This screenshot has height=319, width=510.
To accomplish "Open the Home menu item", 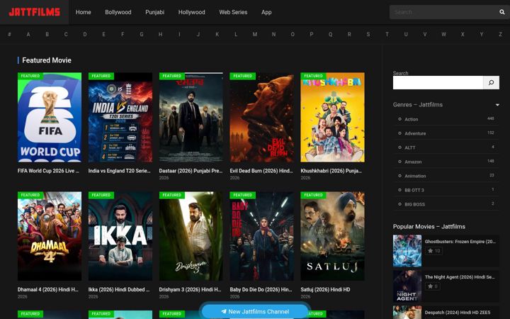I will click(x=84, y=12).
